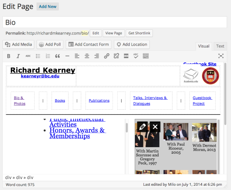Image resolution: width=231 pixels, height=190 pixels.
Task: Click the Add Media button
Action: pyautogui.click(x=18, y=44)
